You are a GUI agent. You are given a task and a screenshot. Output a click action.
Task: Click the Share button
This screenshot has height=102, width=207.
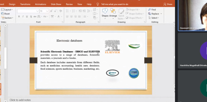coord(168,4)
